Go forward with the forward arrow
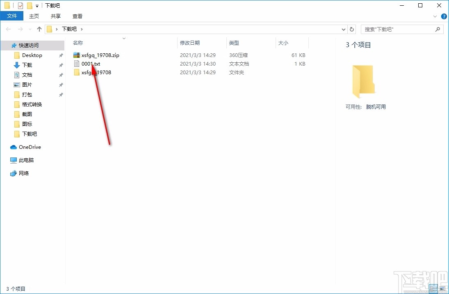 21,29
